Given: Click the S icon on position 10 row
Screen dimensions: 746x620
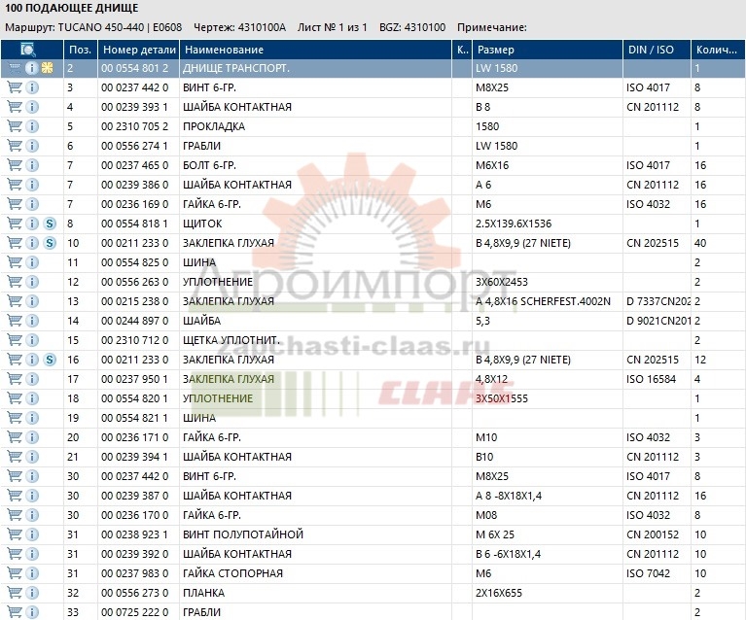Looking at the screenshot, I should click(x=50, y=243).
